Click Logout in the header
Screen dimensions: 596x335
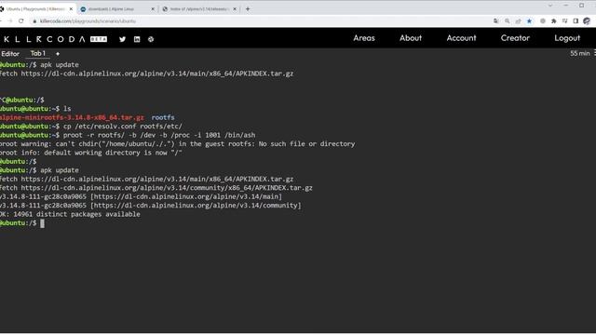pos(567,38)
